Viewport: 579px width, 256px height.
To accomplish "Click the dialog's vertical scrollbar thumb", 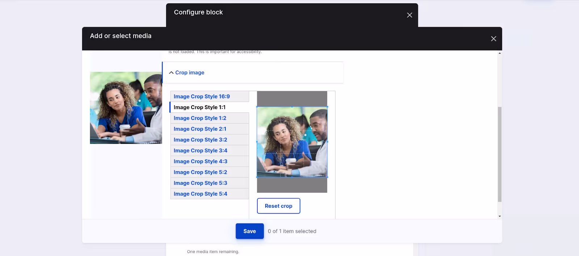I will pyautogui.click(x=499, y=154).
